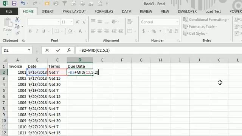Click the Due Date header cell
This screenshot has width=242, height=136.
pos(80,66)
